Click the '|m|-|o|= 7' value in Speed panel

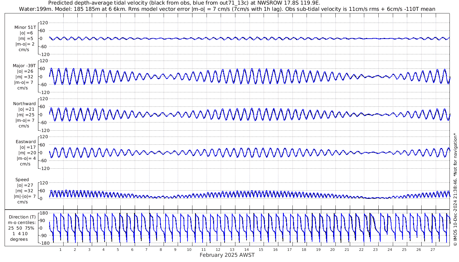coord(25,196)
